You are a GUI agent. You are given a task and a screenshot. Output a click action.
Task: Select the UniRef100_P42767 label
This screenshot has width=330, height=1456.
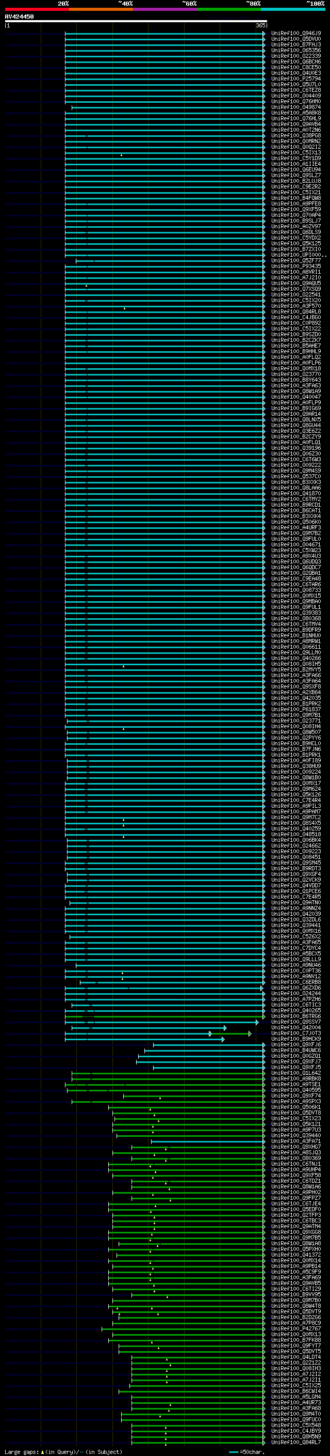pos(295,1328)
